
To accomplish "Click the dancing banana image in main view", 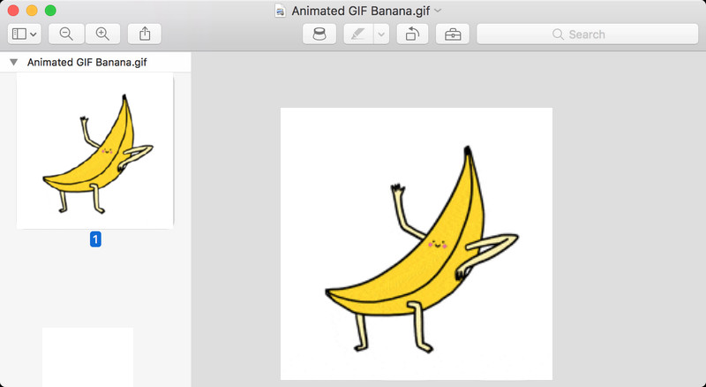I will [417, 244].
